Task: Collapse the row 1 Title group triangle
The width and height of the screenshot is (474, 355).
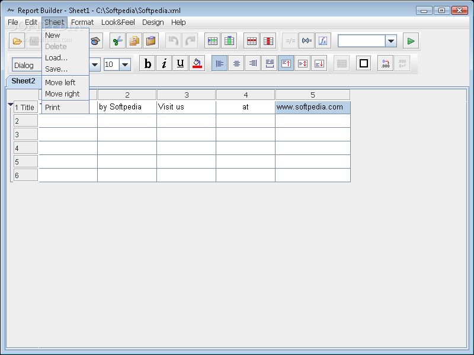Action: coord(10,105)
